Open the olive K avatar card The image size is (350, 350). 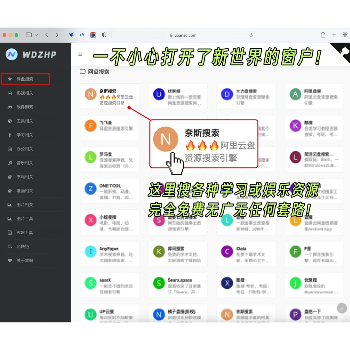pos(178,253)
